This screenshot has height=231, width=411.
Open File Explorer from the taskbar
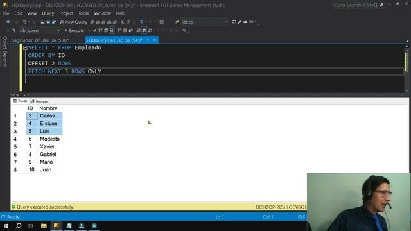pyautogui.click(x=44, y=226)
